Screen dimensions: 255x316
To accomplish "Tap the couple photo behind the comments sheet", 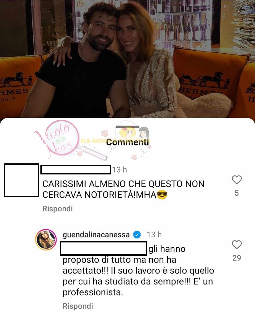I will [127, 59].
